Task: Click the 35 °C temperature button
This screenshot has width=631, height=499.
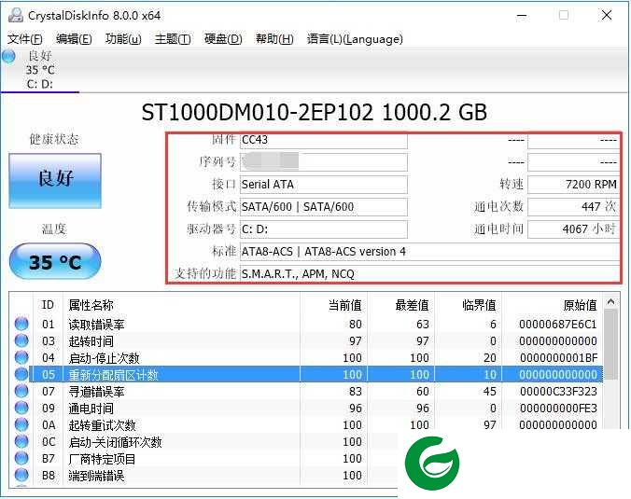Action: tap(55, 261)
